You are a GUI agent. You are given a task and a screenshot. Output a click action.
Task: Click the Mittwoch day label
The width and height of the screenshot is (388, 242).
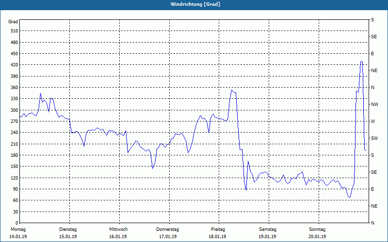click(x=118, y=229)
